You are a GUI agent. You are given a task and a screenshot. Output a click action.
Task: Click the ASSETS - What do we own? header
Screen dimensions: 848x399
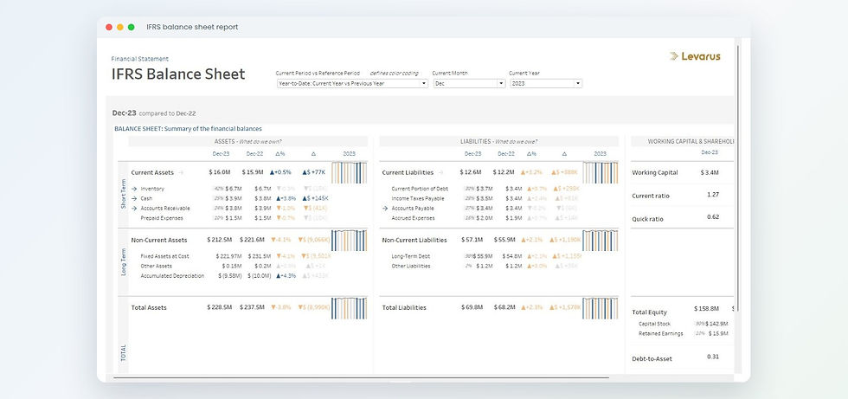click(x=247, y=142)
